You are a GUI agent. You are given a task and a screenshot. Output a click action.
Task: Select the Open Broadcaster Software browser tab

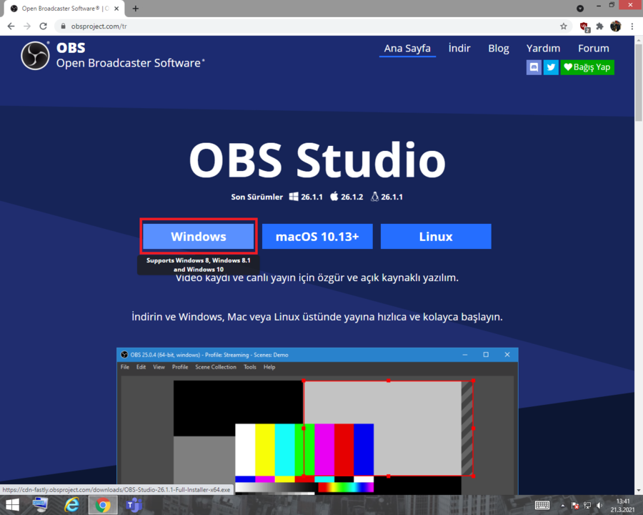[64, 8]
